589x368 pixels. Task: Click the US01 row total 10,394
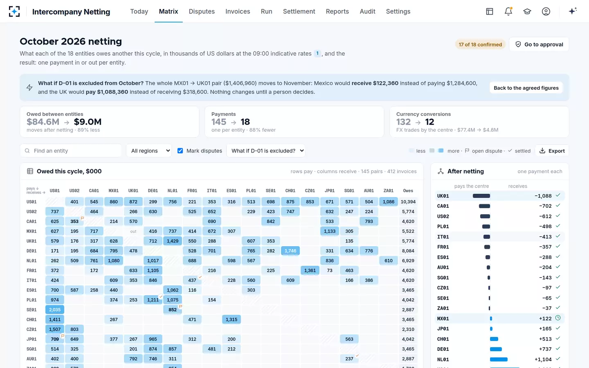point(408,202)
